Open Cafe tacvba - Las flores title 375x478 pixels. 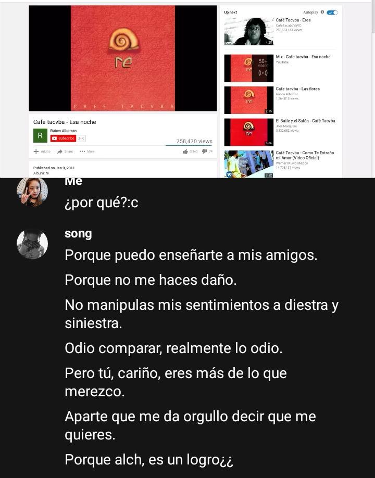(297, 89)
